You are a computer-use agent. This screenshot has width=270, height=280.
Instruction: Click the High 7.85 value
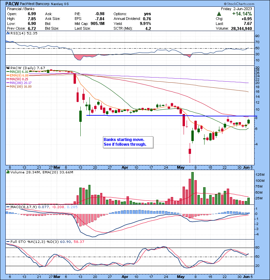(x=32, y=19)
